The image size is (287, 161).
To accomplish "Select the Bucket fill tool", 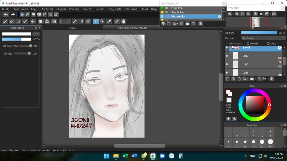I will coord(47,22).
